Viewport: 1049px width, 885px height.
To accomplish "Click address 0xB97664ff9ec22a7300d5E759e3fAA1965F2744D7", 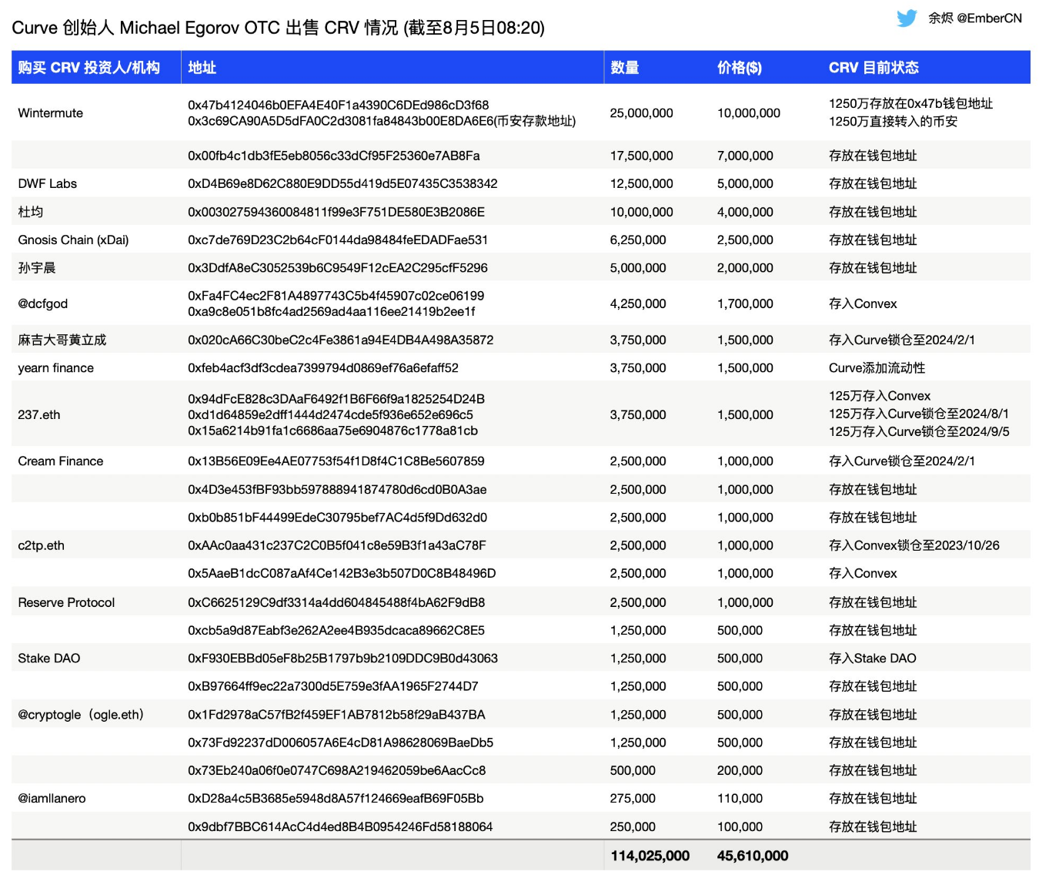I will click(x=333, y=686).
